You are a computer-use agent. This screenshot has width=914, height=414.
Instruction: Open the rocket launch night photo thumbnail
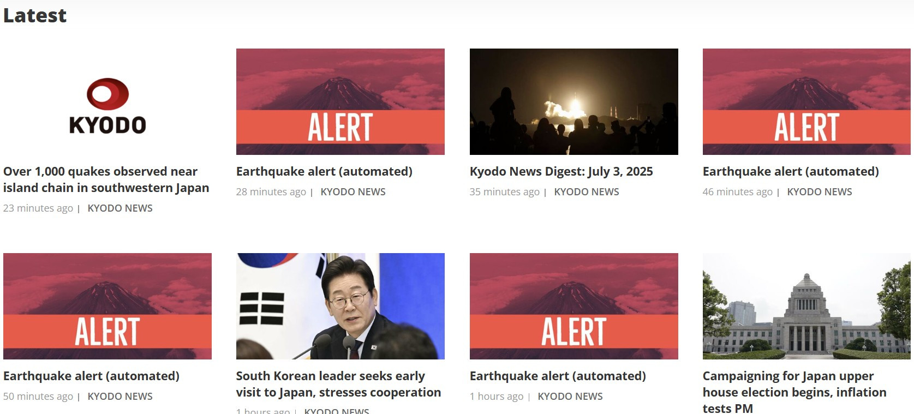point(574,101)
